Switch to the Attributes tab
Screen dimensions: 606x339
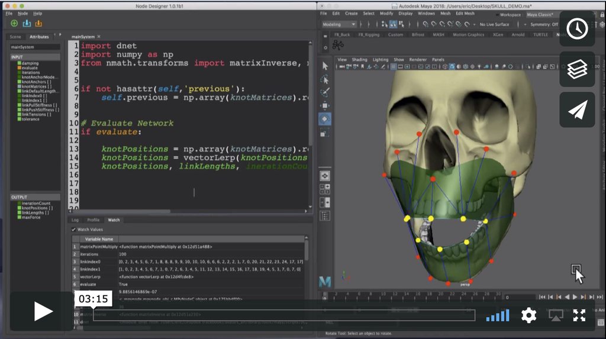(40, 37)
